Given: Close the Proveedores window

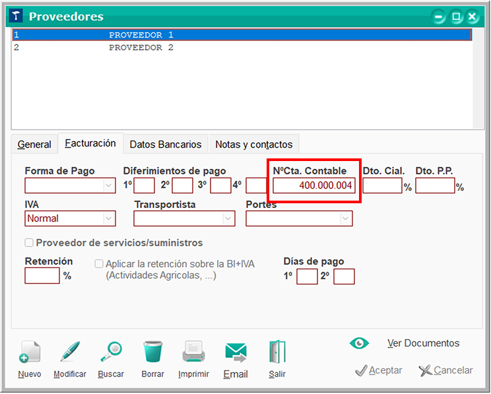Looking at the screenshot, I should [473, 16].
